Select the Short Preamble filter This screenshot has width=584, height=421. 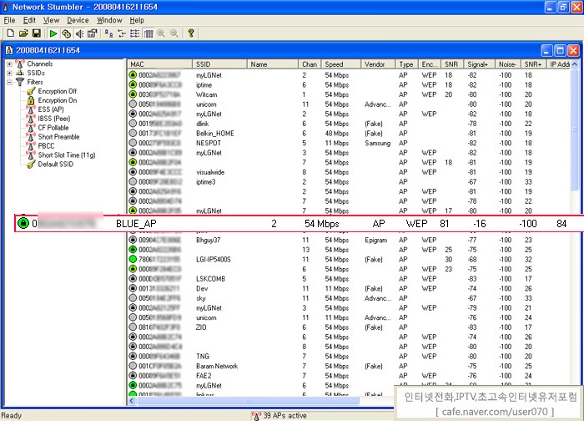(58, 137)
